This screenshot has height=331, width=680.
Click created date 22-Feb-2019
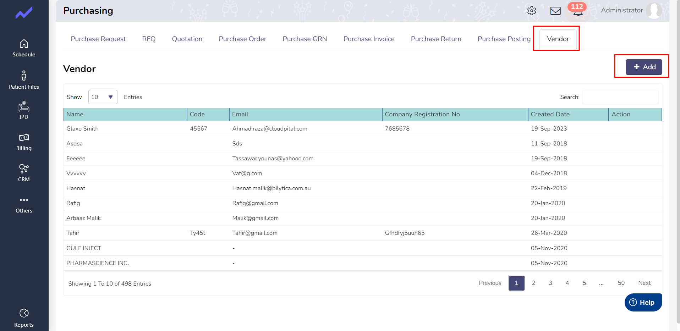tap(549, 188)
